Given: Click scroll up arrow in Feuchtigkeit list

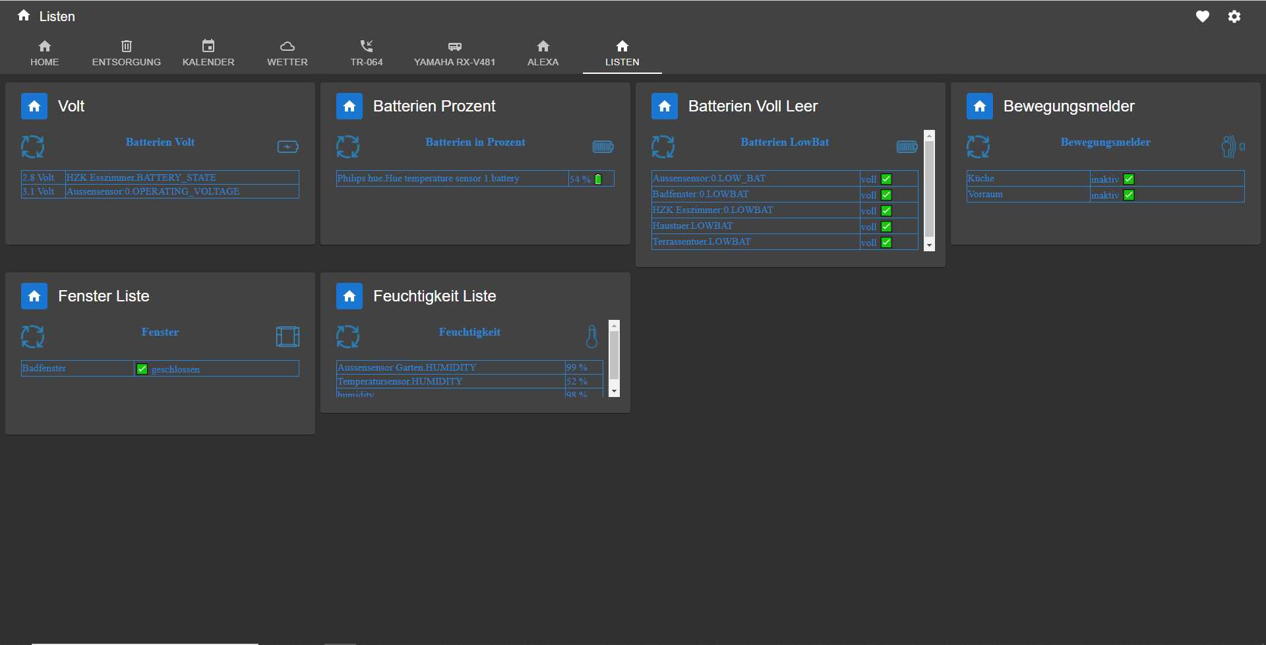Looking at the screenshot, I should point(614,325).
